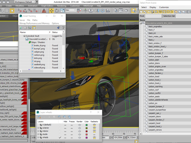
Task: Expand the interior layer in Layer dialog
Action: (x=38, y=131)
